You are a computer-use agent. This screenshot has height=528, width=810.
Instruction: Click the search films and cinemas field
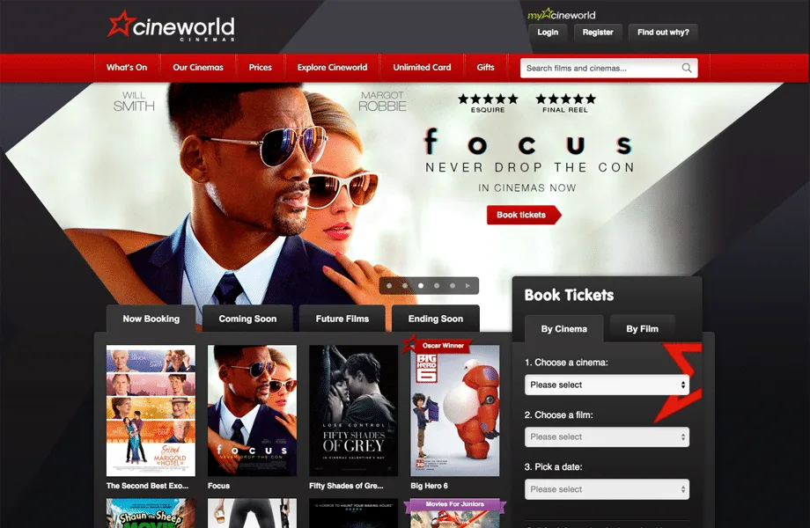click(x=599, y=68)
